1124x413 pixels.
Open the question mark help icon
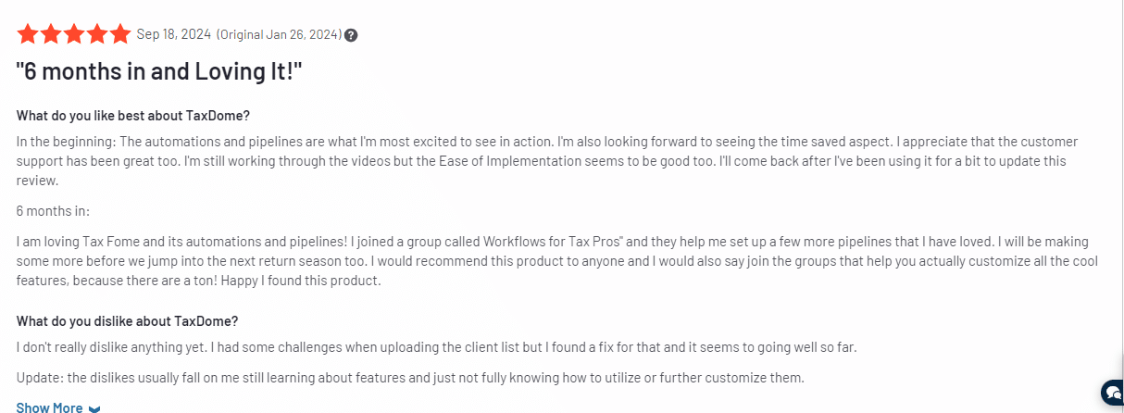point(351,35)
